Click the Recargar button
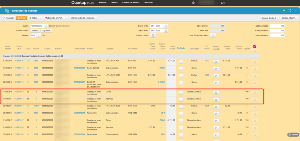This screenshot has width=300, height=141. tap(8, 18)
